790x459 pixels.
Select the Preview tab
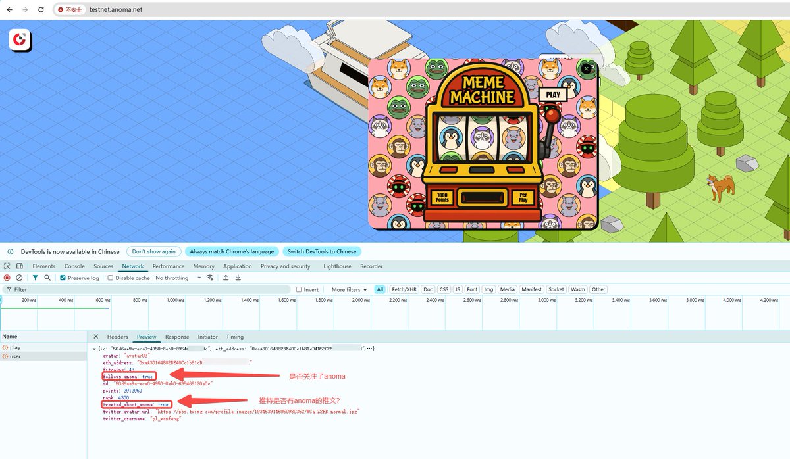tap(147, 337)
